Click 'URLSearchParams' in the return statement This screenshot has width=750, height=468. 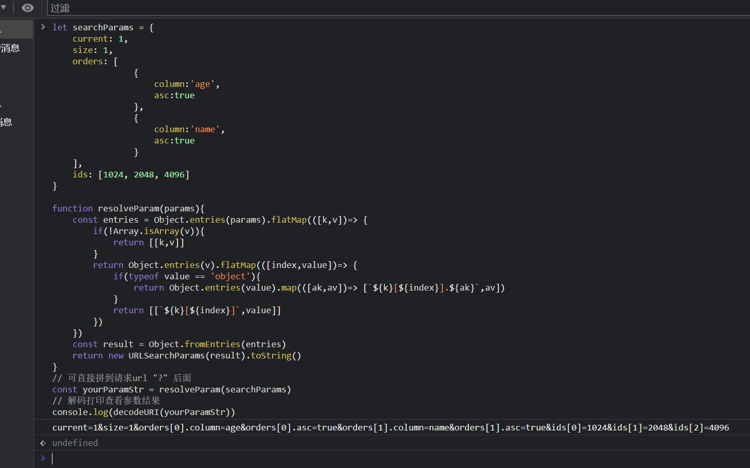166,355
